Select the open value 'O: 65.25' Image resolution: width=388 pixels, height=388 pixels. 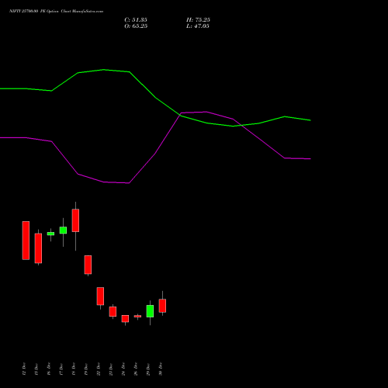coord(136,26)
